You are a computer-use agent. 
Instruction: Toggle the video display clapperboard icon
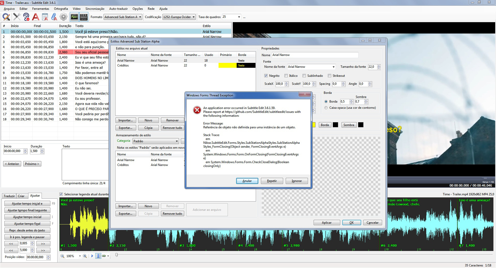click(83, 17)
